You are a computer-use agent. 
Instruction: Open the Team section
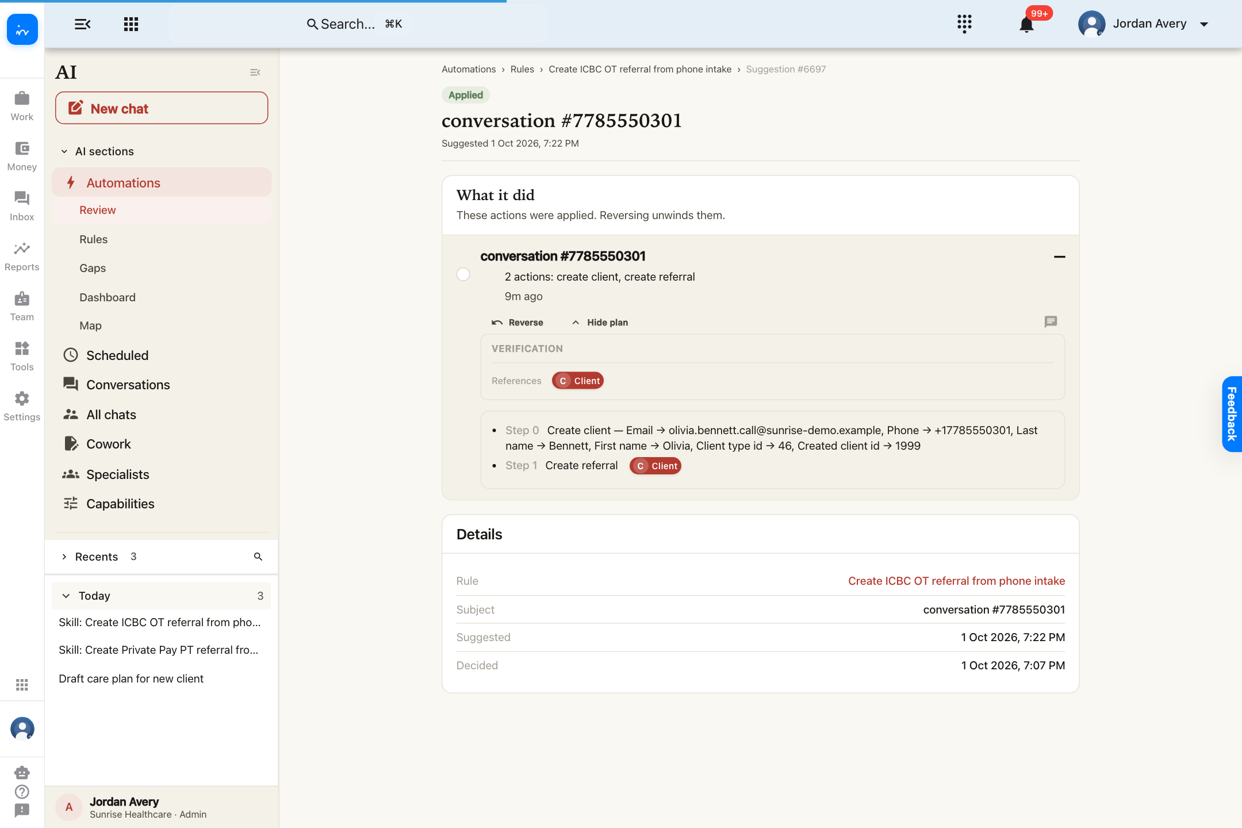(22, 306)
